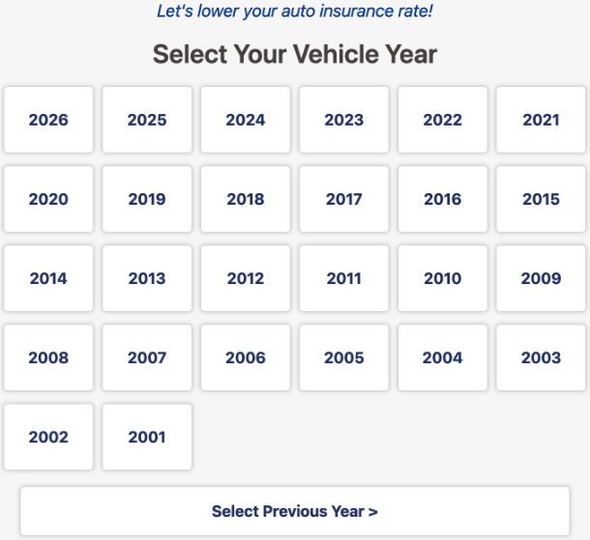Select the 2019 button
The width and height of the screenshot is (590, 540).
[147, 199]
